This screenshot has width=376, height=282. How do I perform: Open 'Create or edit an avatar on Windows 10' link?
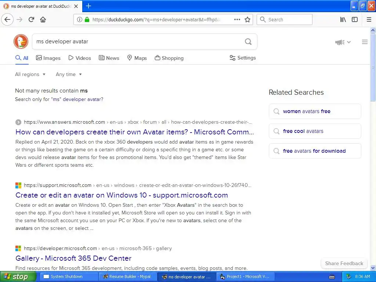(122, 195)
